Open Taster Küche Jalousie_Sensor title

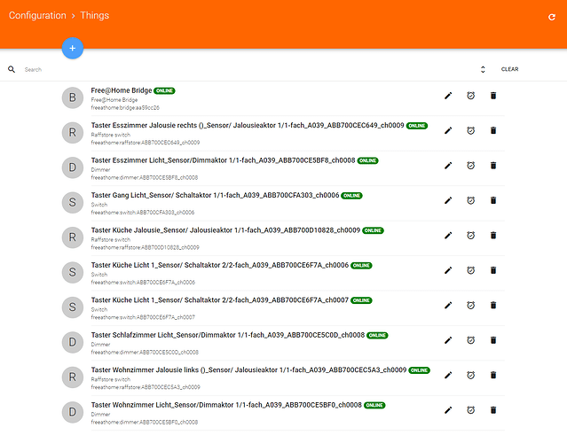pyautogui.click(x=225, y=230)
